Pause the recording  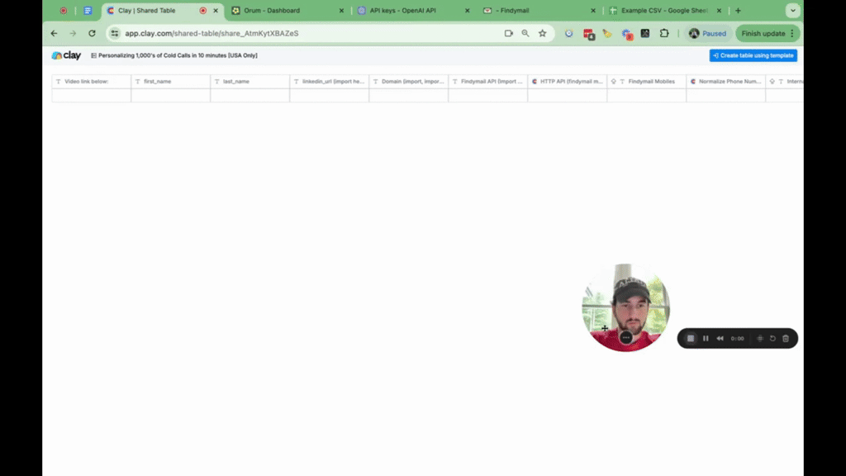[x=706, y=338]
